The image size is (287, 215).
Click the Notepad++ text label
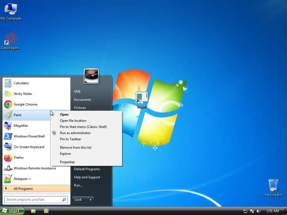22,179
